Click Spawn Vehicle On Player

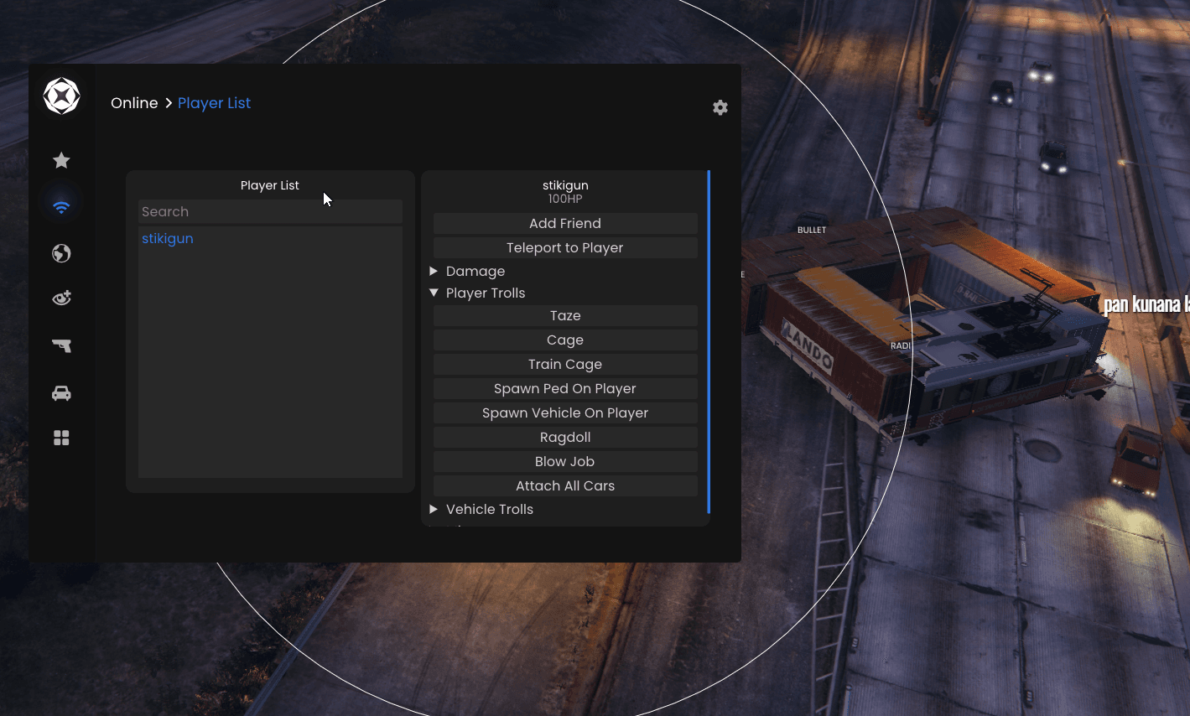tap(565, 412)
